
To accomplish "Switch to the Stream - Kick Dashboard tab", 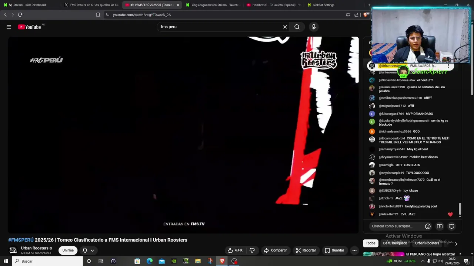I will click(x=30, y=5).
